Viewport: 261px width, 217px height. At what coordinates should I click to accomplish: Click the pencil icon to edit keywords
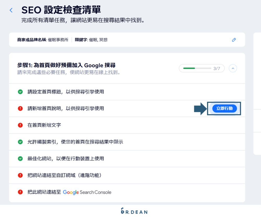(234, 40)
